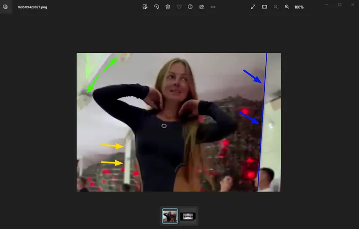359x229 pixels.
Task: Minimize the Photos window
Action: [x=326, y=4]
